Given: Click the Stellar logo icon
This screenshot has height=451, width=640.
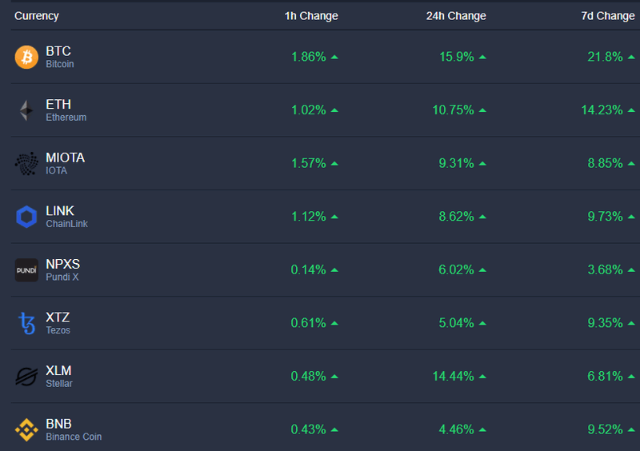Looking at the screenshot, I should click(x=26, y=377).
